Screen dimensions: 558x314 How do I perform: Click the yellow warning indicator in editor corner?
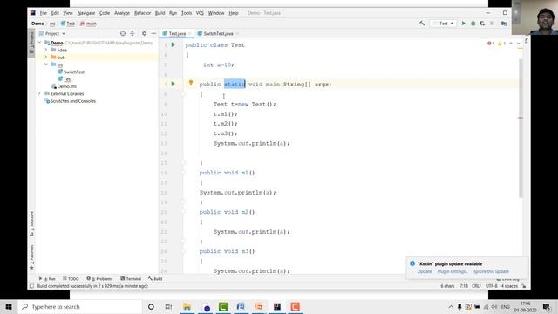pyautogui.click(x=501, y=44)
